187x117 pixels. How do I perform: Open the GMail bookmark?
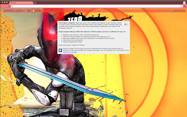pos(27,11)
